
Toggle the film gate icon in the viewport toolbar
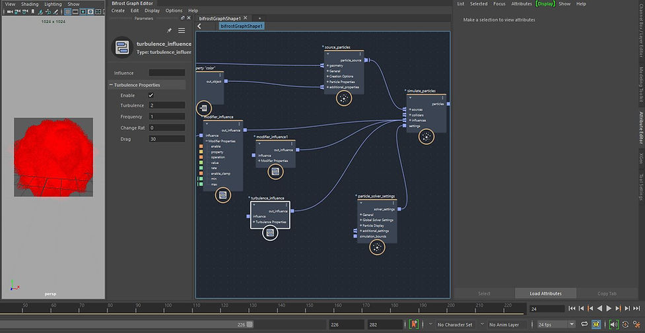tap(75, 12)
